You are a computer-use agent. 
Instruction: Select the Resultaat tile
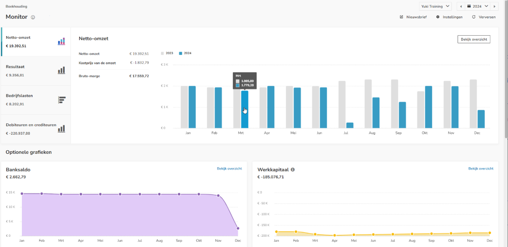click(36, 71)
